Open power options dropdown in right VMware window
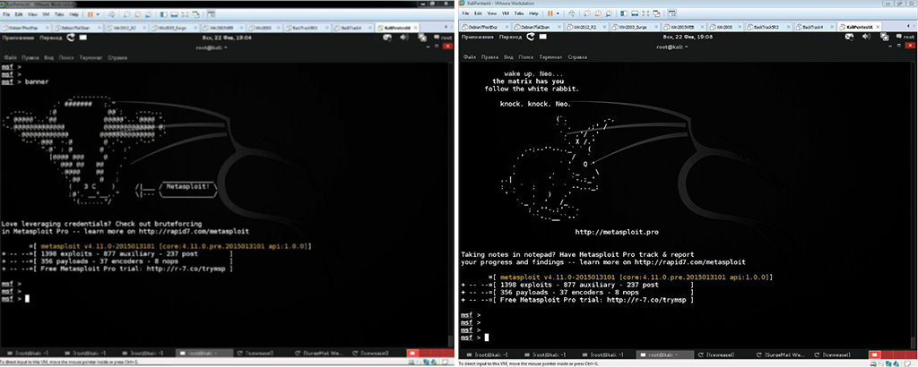The height and width of the screenshot is (367, 918). pos(558,13)
